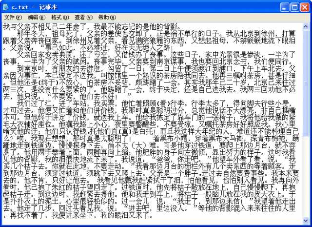Close the c.txt Notepad window
Viewport: 312px width, 227px height.
[305, 7]
